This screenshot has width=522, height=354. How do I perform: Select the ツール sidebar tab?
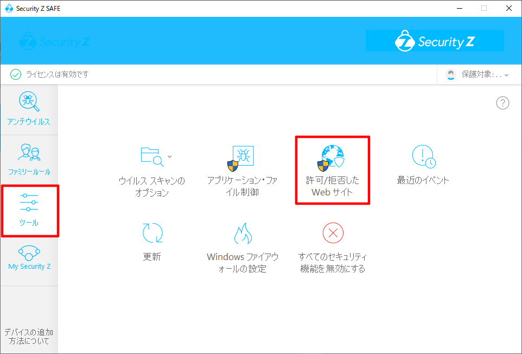tap(29, 211)
